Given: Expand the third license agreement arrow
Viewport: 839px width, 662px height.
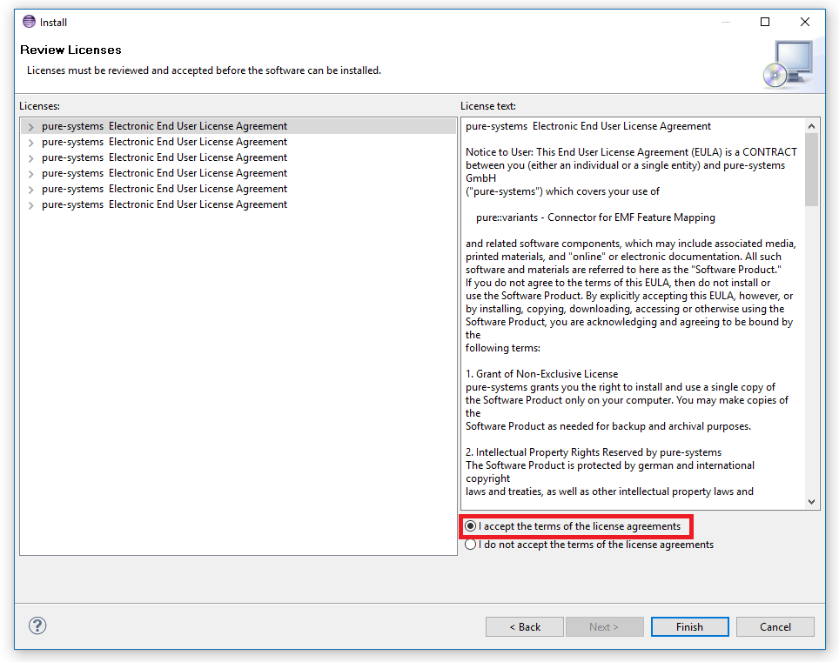Looking at the screenshot, I should pos(31,158).
